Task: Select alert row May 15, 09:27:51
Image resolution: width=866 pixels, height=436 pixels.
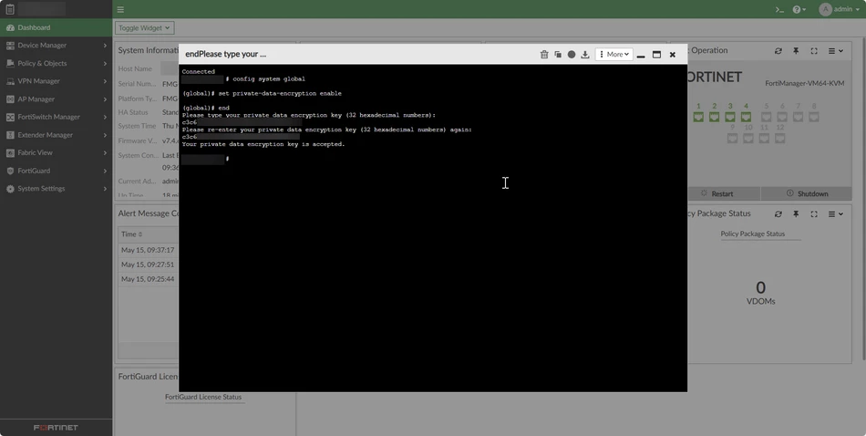Action: 148,265
